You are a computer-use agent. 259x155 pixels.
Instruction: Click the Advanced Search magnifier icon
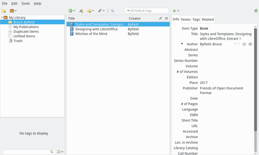click(x=112, y=11)
